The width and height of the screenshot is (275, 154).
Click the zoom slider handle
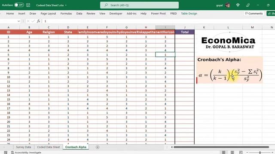(x=260, y=152)
